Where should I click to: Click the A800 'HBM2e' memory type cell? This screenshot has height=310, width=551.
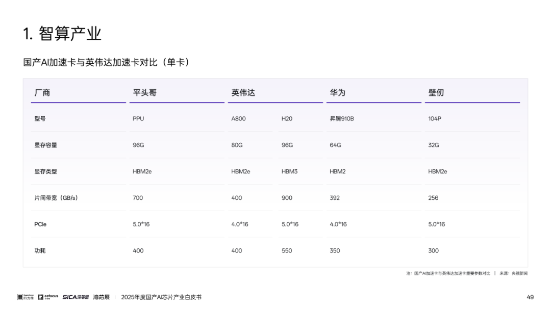coord(241,171)
